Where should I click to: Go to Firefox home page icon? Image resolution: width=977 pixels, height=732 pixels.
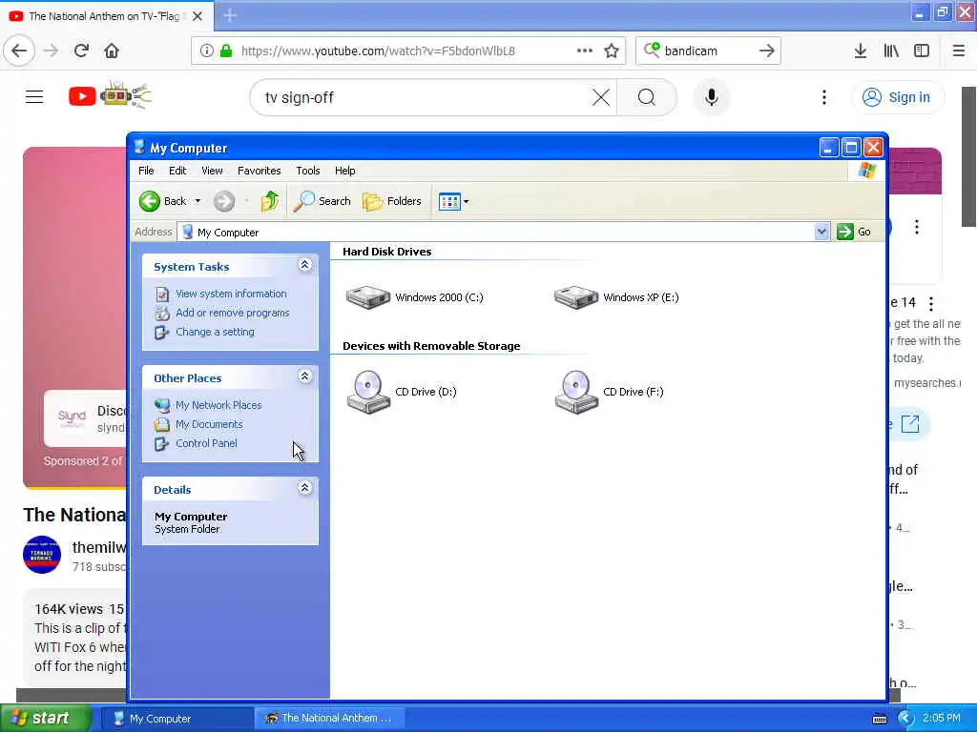pos(112,51)
